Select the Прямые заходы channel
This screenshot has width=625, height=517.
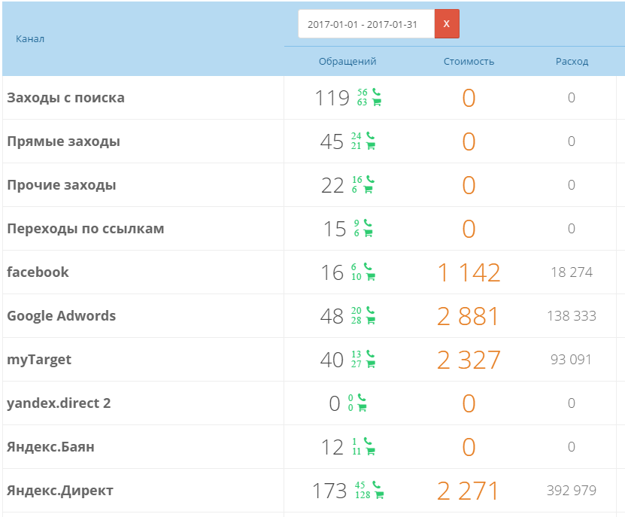pos(63,141)
